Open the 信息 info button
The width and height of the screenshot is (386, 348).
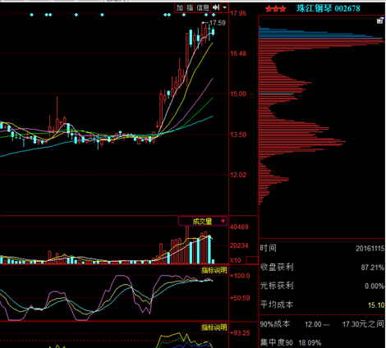[x=203, y=7]
